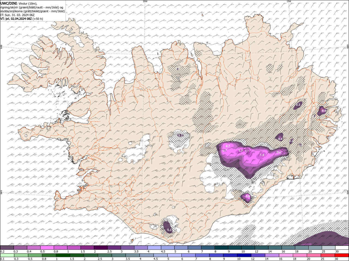The height and width of the screenshot is (261, 349).
Task: Click the 'rigning/skúrir' header line
Action: (32, 7)
